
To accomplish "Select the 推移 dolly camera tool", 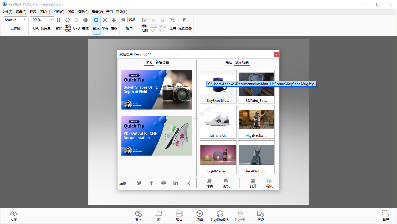I will click(114, 20).
